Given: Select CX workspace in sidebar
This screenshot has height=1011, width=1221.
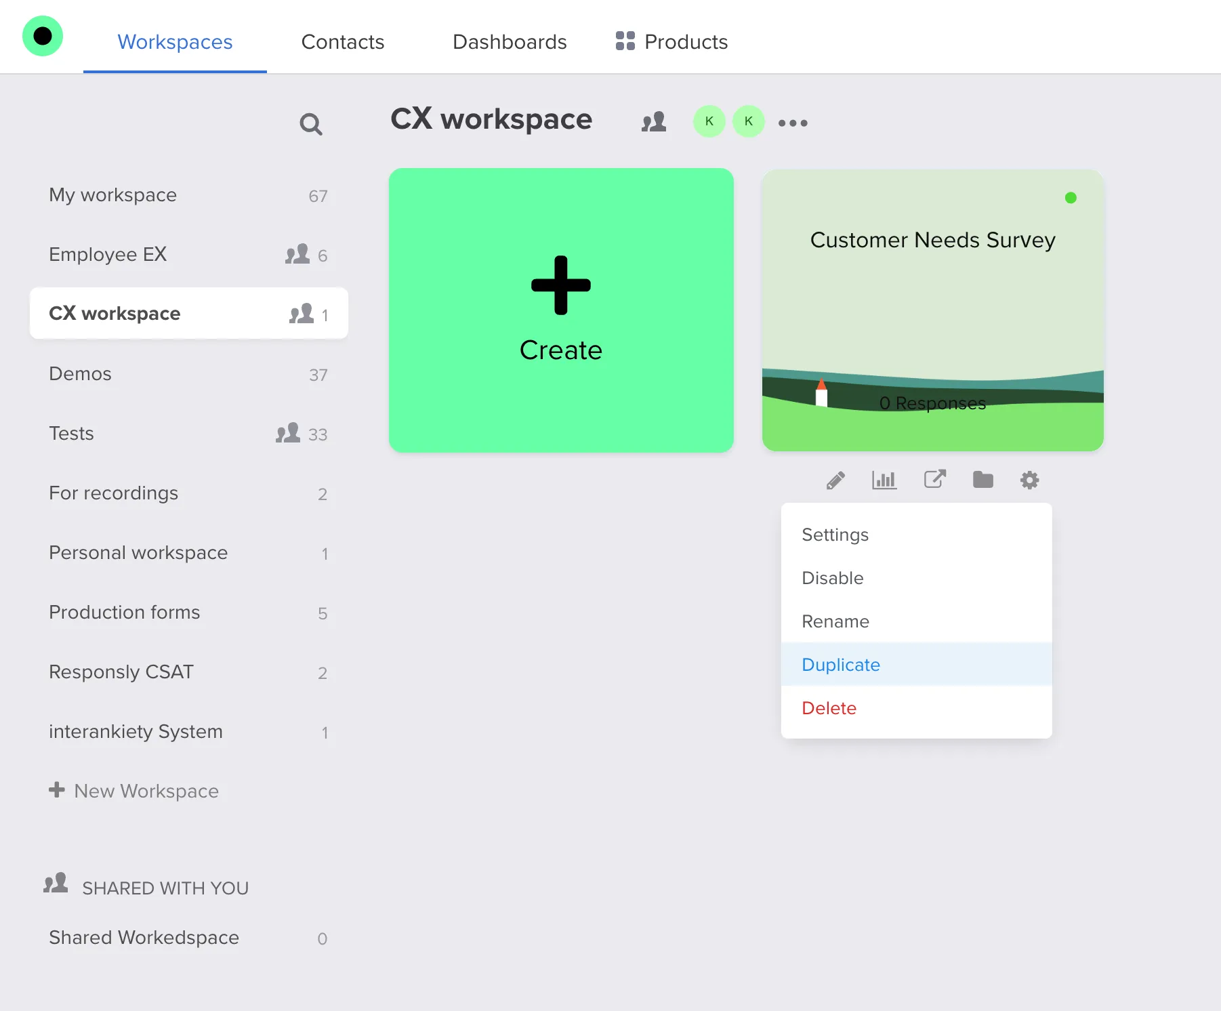Looking at the screenshot, I should click(188, 313).
